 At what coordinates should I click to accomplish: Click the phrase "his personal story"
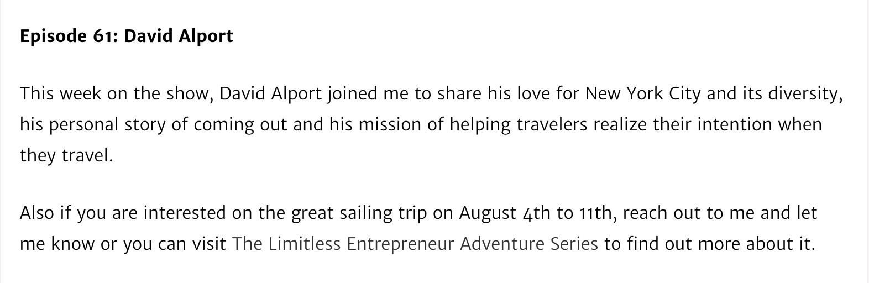point(92,124)
